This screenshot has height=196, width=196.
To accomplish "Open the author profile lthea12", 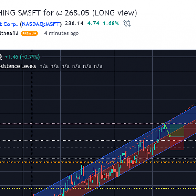I will [x=9, y=33].
